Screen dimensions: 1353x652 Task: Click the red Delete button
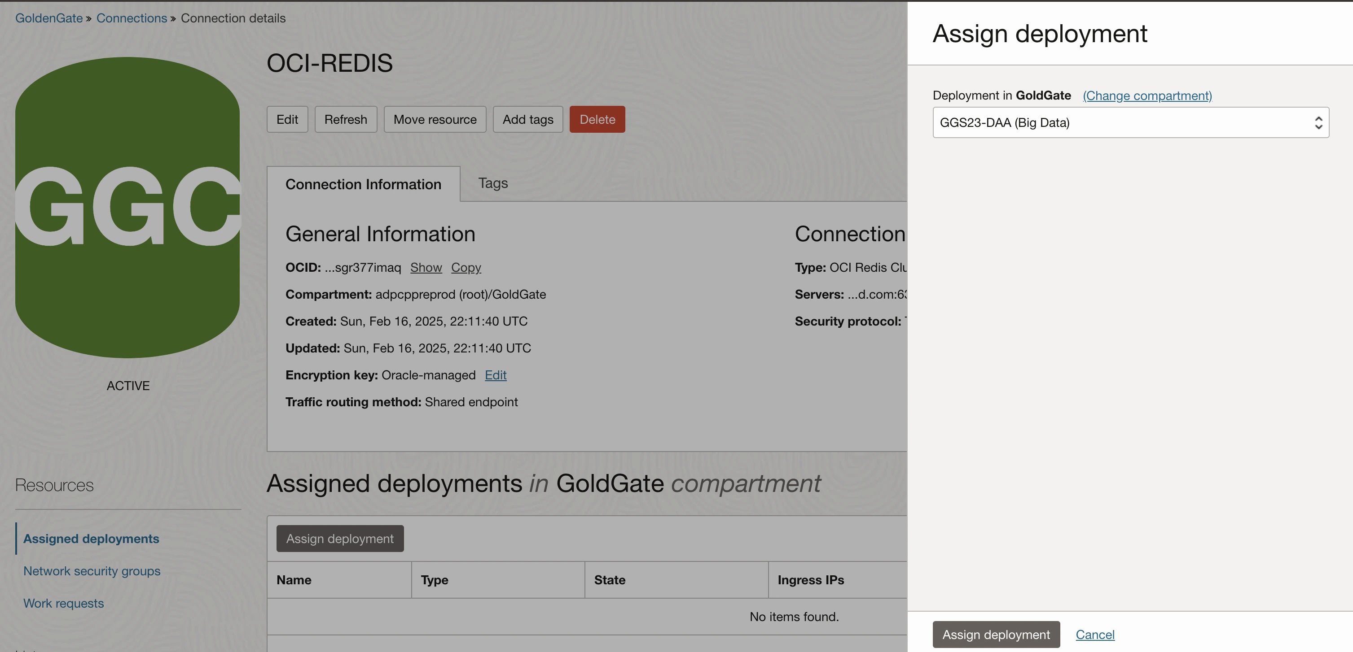[597, 120]
